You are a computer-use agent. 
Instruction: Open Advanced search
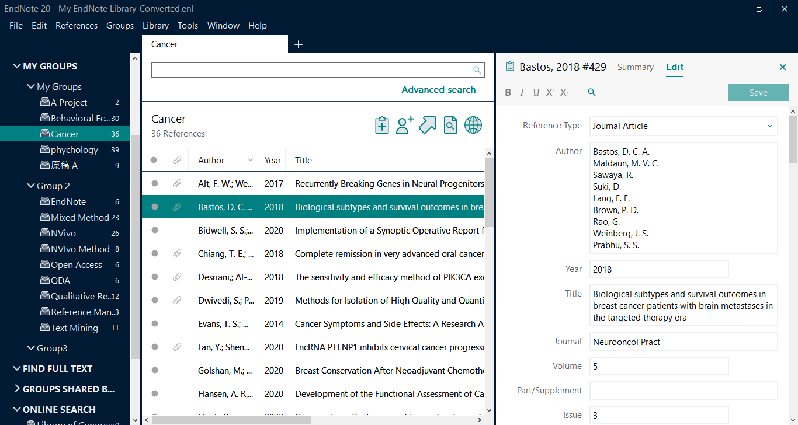[439, 90]
